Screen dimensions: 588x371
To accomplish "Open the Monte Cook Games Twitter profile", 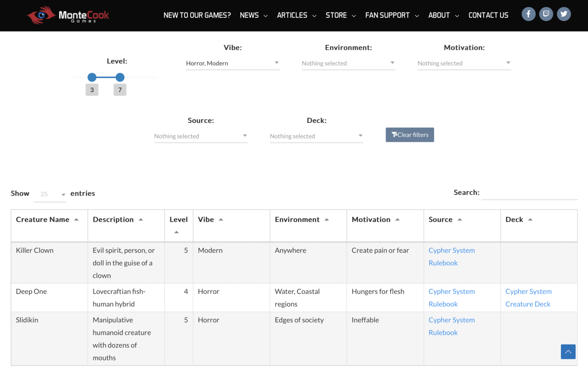I will 564,14.
